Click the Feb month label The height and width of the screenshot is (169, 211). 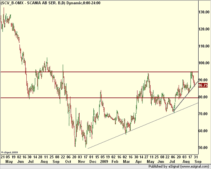[x=115, y=162]
